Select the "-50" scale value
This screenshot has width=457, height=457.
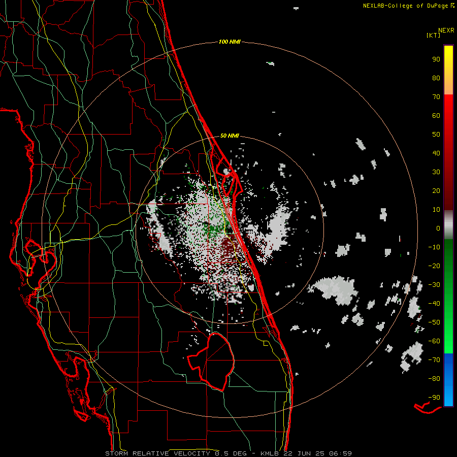[x=434, y=322]
